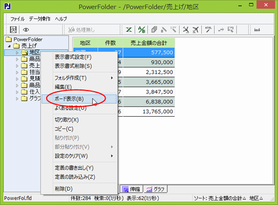
Task: Click the leftmost 図 toolbar icon
Action: pyautogui.click(x=13, y=29)
